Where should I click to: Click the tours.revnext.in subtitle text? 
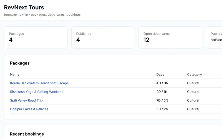(42, 15)
